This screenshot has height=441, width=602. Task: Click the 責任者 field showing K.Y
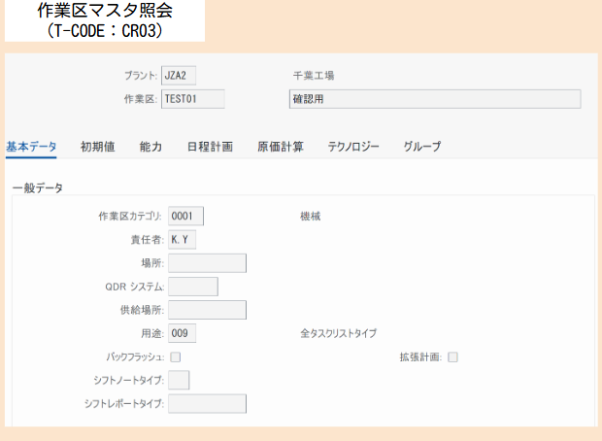[182, 240]
